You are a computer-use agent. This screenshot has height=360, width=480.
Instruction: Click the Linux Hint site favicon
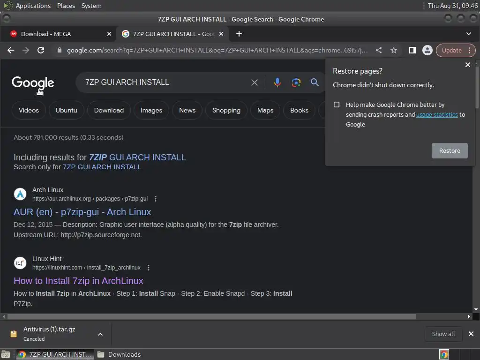20,263
